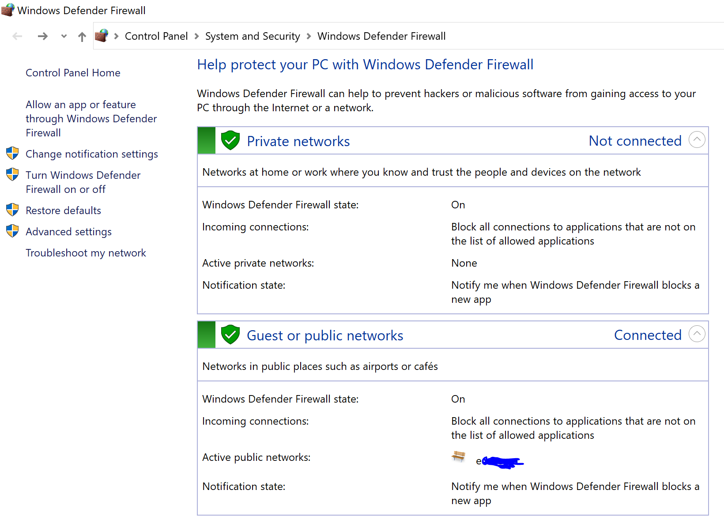This screenshot has width=724, height=520.
Task: Click Change notification settings
Action: [x=91, y=154]
